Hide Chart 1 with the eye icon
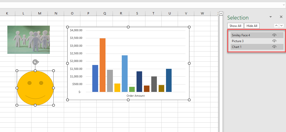The height and width of the screenshot is (132, 286). point(274,47)
